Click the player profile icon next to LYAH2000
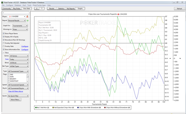Viewport: 186px width, 114px height. tap(27, 17)
